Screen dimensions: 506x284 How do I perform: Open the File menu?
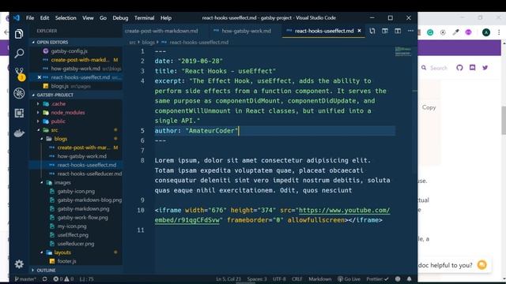click(x=30, y=17)
